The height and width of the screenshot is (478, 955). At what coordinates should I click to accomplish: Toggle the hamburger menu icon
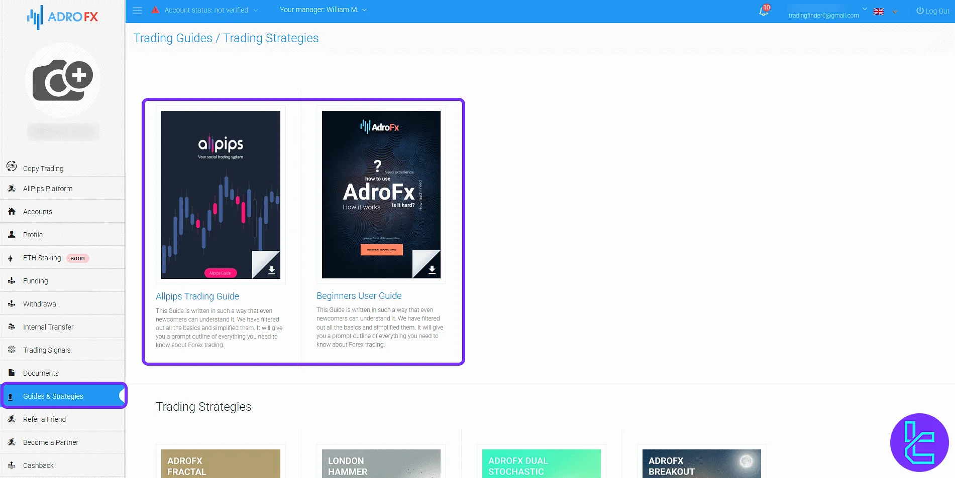[x=137, y=10]
